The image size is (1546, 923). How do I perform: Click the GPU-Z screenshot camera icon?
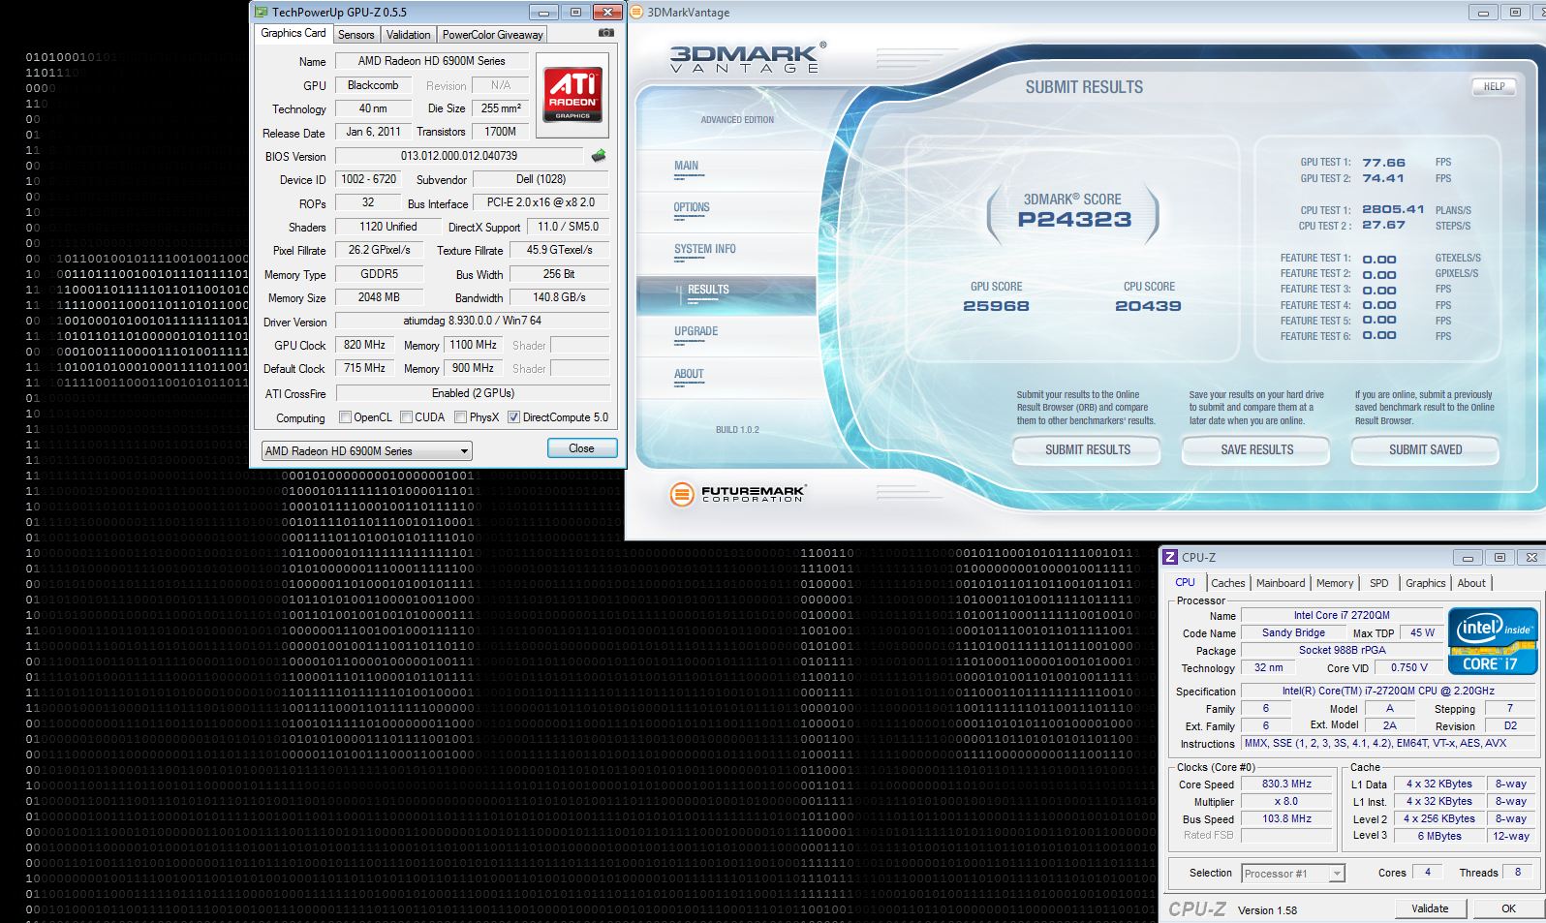coord(606,33)
